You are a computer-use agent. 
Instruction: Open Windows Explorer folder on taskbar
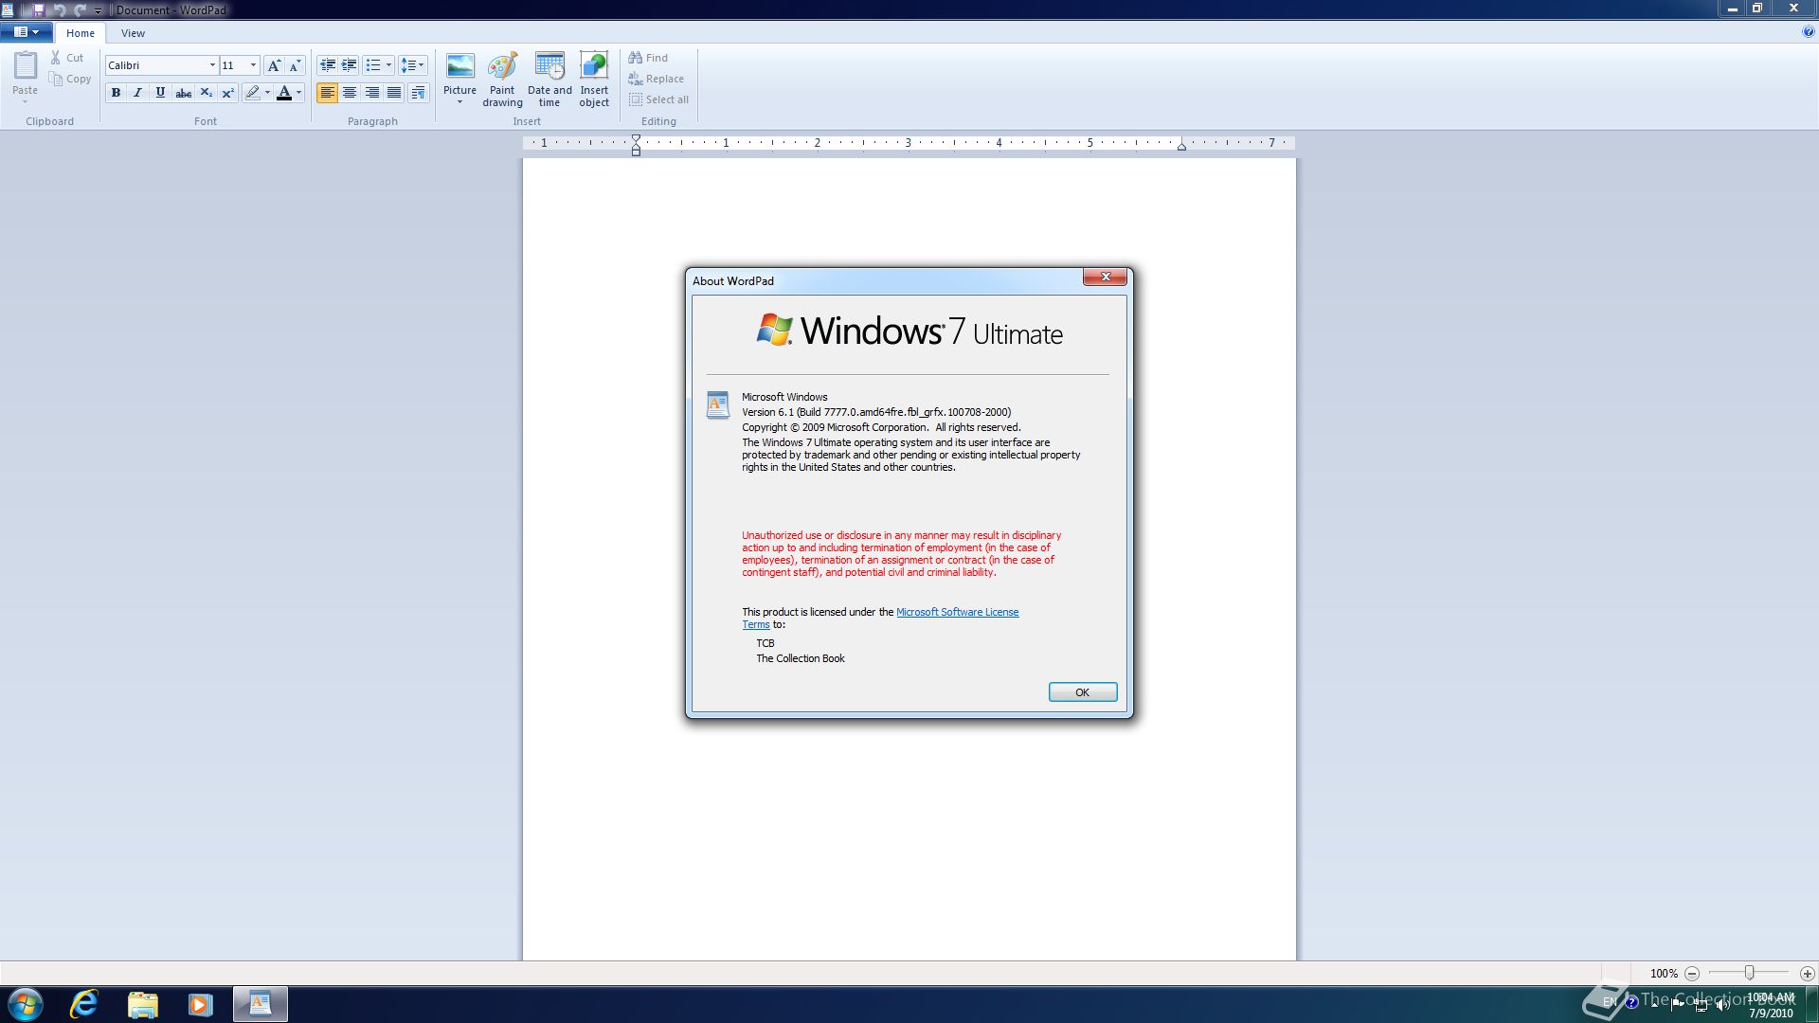[143, 1004]
